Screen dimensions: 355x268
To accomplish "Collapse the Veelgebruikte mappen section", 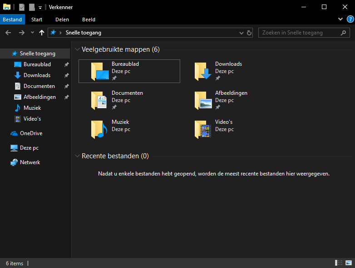I will [x=77, y=49].
